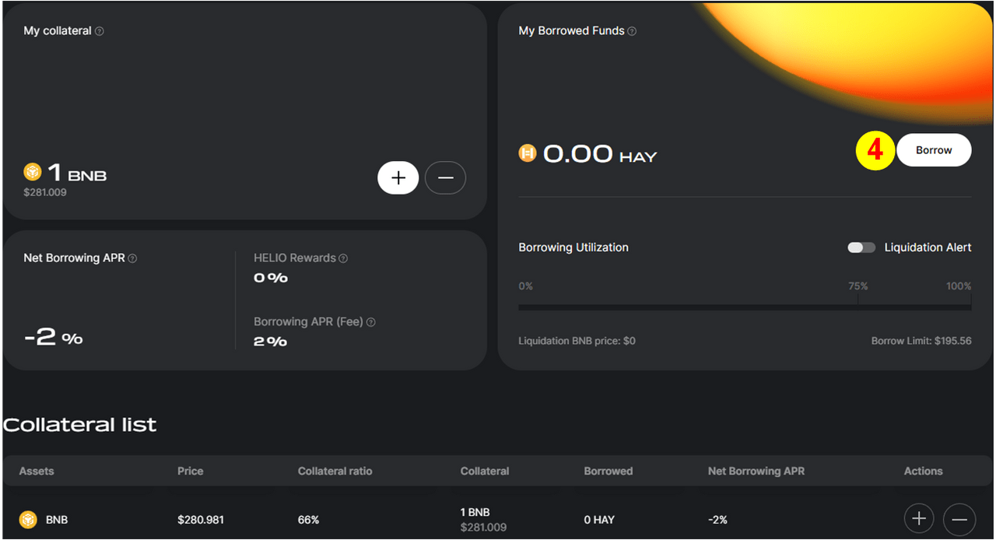Click the plus icon in BNB row actions

click(x=919, y=519)
